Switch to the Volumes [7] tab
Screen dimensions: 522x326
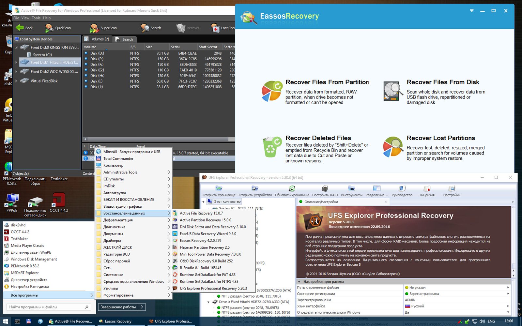click(97, 39)
